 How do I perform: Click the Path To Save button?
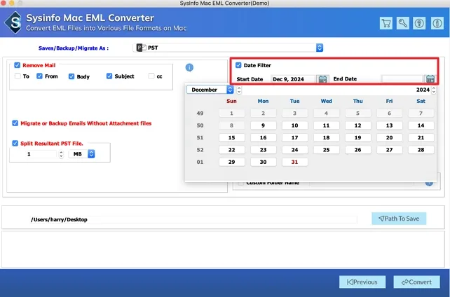(x=398, y=219)
